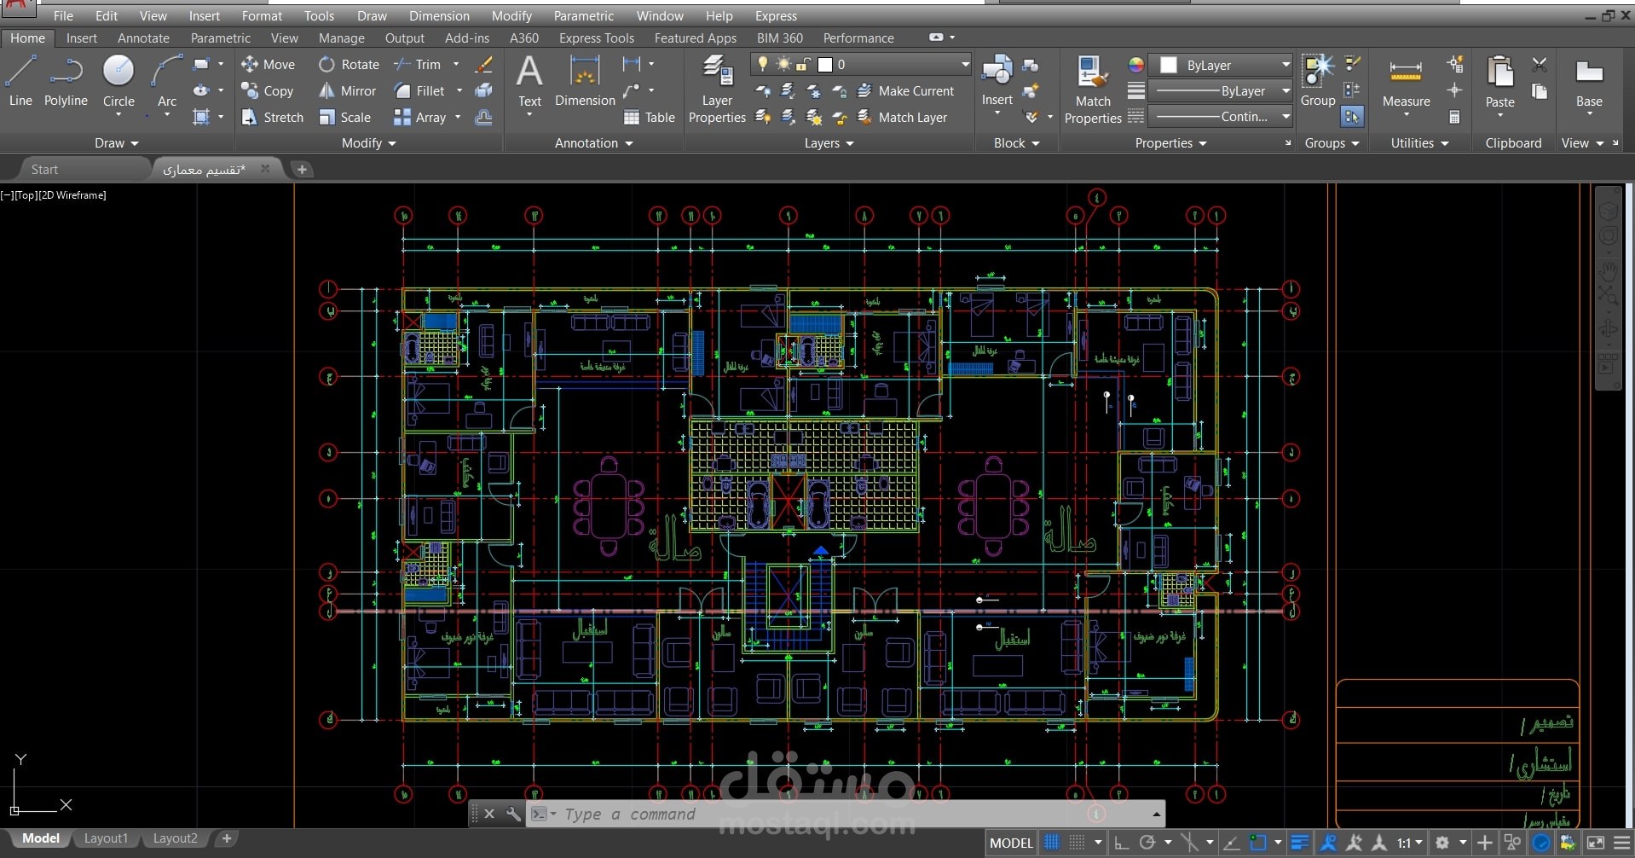Toggle grid display in status bar

[x=1052, y=843]
